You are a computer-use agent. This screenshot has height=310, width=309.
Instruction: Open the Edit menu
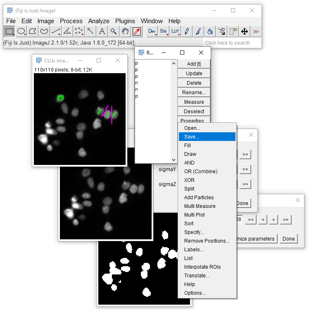tap(26, 21)
